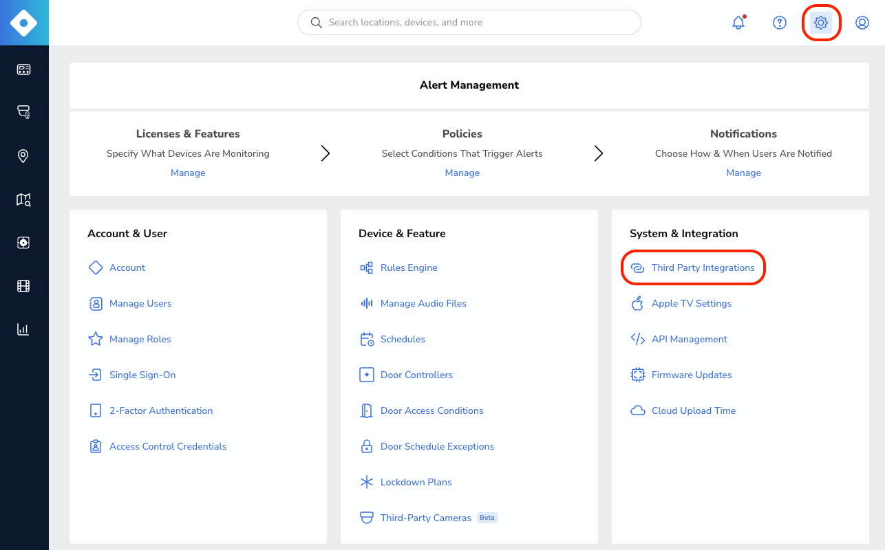Screen dimensions: 885x550
Task: Go to Manage Users
Action: pyautogui.click(x=140, y=303)
